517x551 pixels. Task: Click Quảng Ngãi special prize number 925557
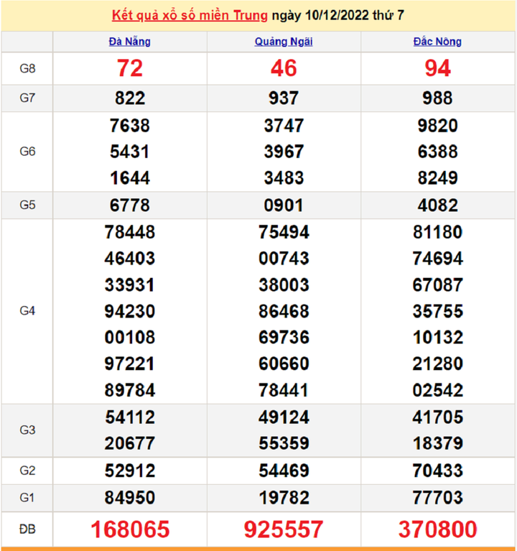tap(284, 529)
